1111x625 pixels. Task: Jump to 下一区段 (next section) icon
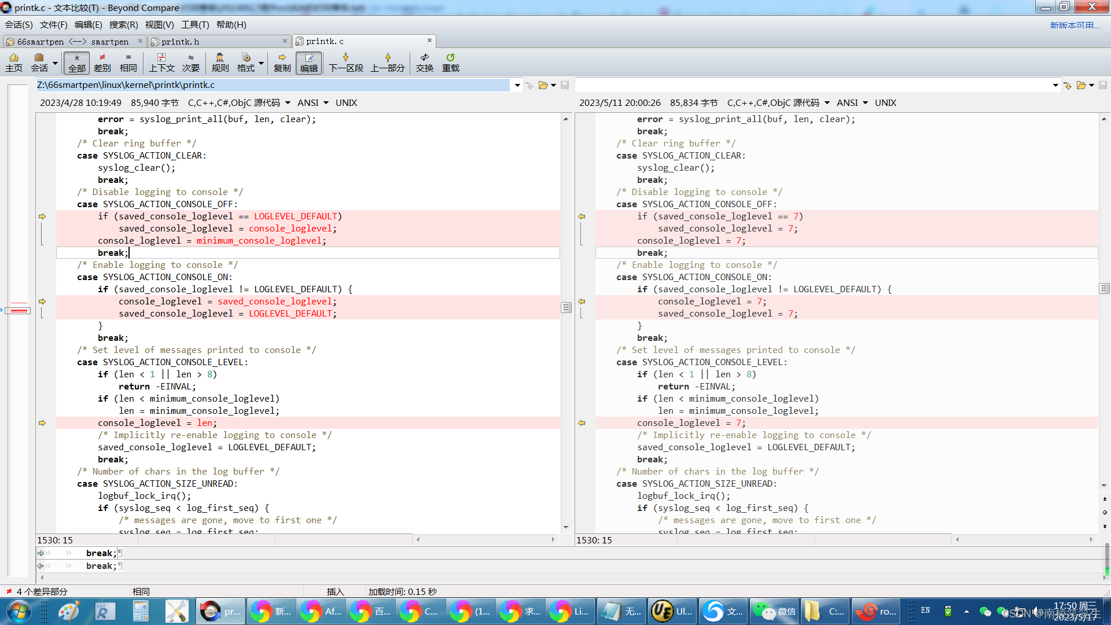(346, 62)
